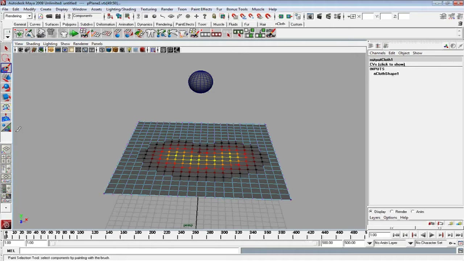
Task: Click the first PVT paint vertex shelf icon
Action: tap(84, 33)
